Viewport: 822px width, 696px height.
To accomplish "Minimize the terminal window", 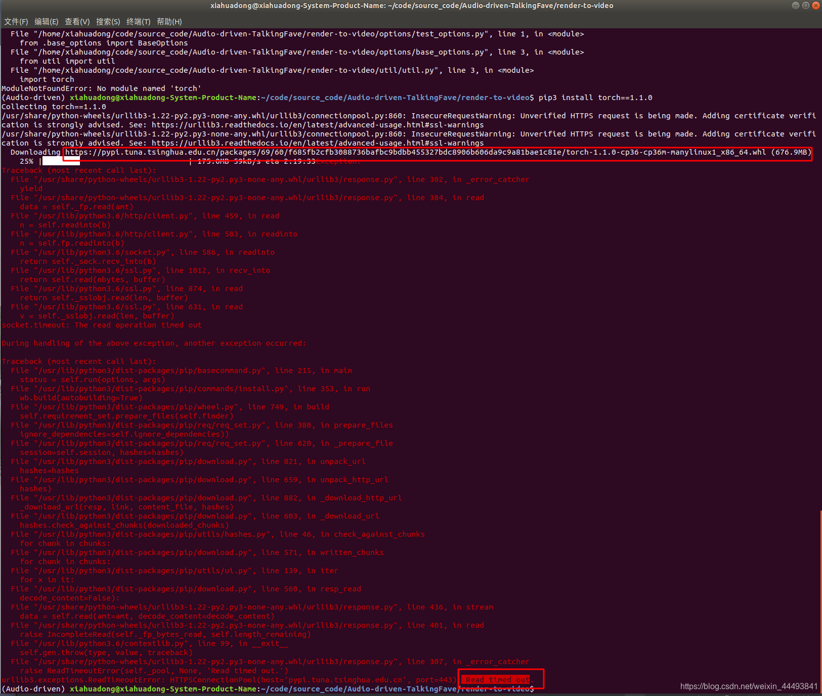I will coord(795,6).
